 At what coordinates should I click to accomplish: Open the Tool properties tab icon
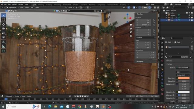(x=162, y=43)
